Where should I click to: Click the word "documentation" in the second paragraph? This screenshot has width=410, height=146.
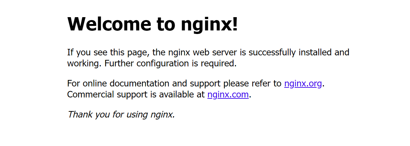tap(139, 84)
